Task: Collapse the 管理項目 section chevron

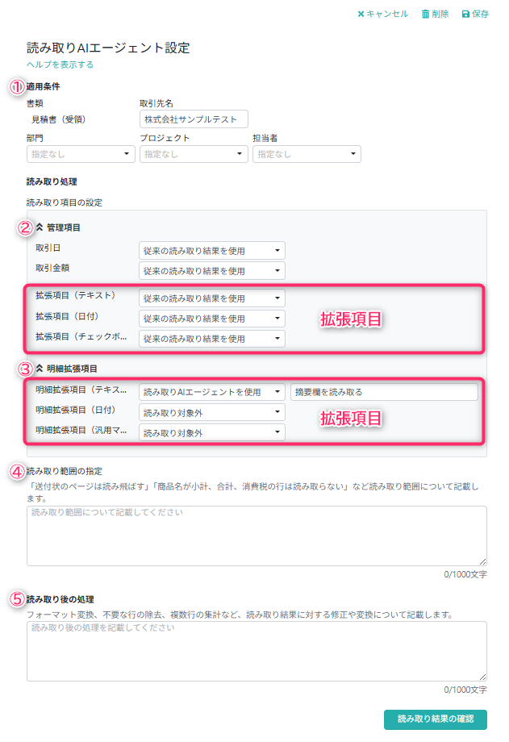Action: point(39,227)
